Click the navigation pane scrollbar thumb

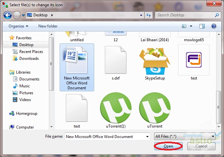click(x=51, y=64)
